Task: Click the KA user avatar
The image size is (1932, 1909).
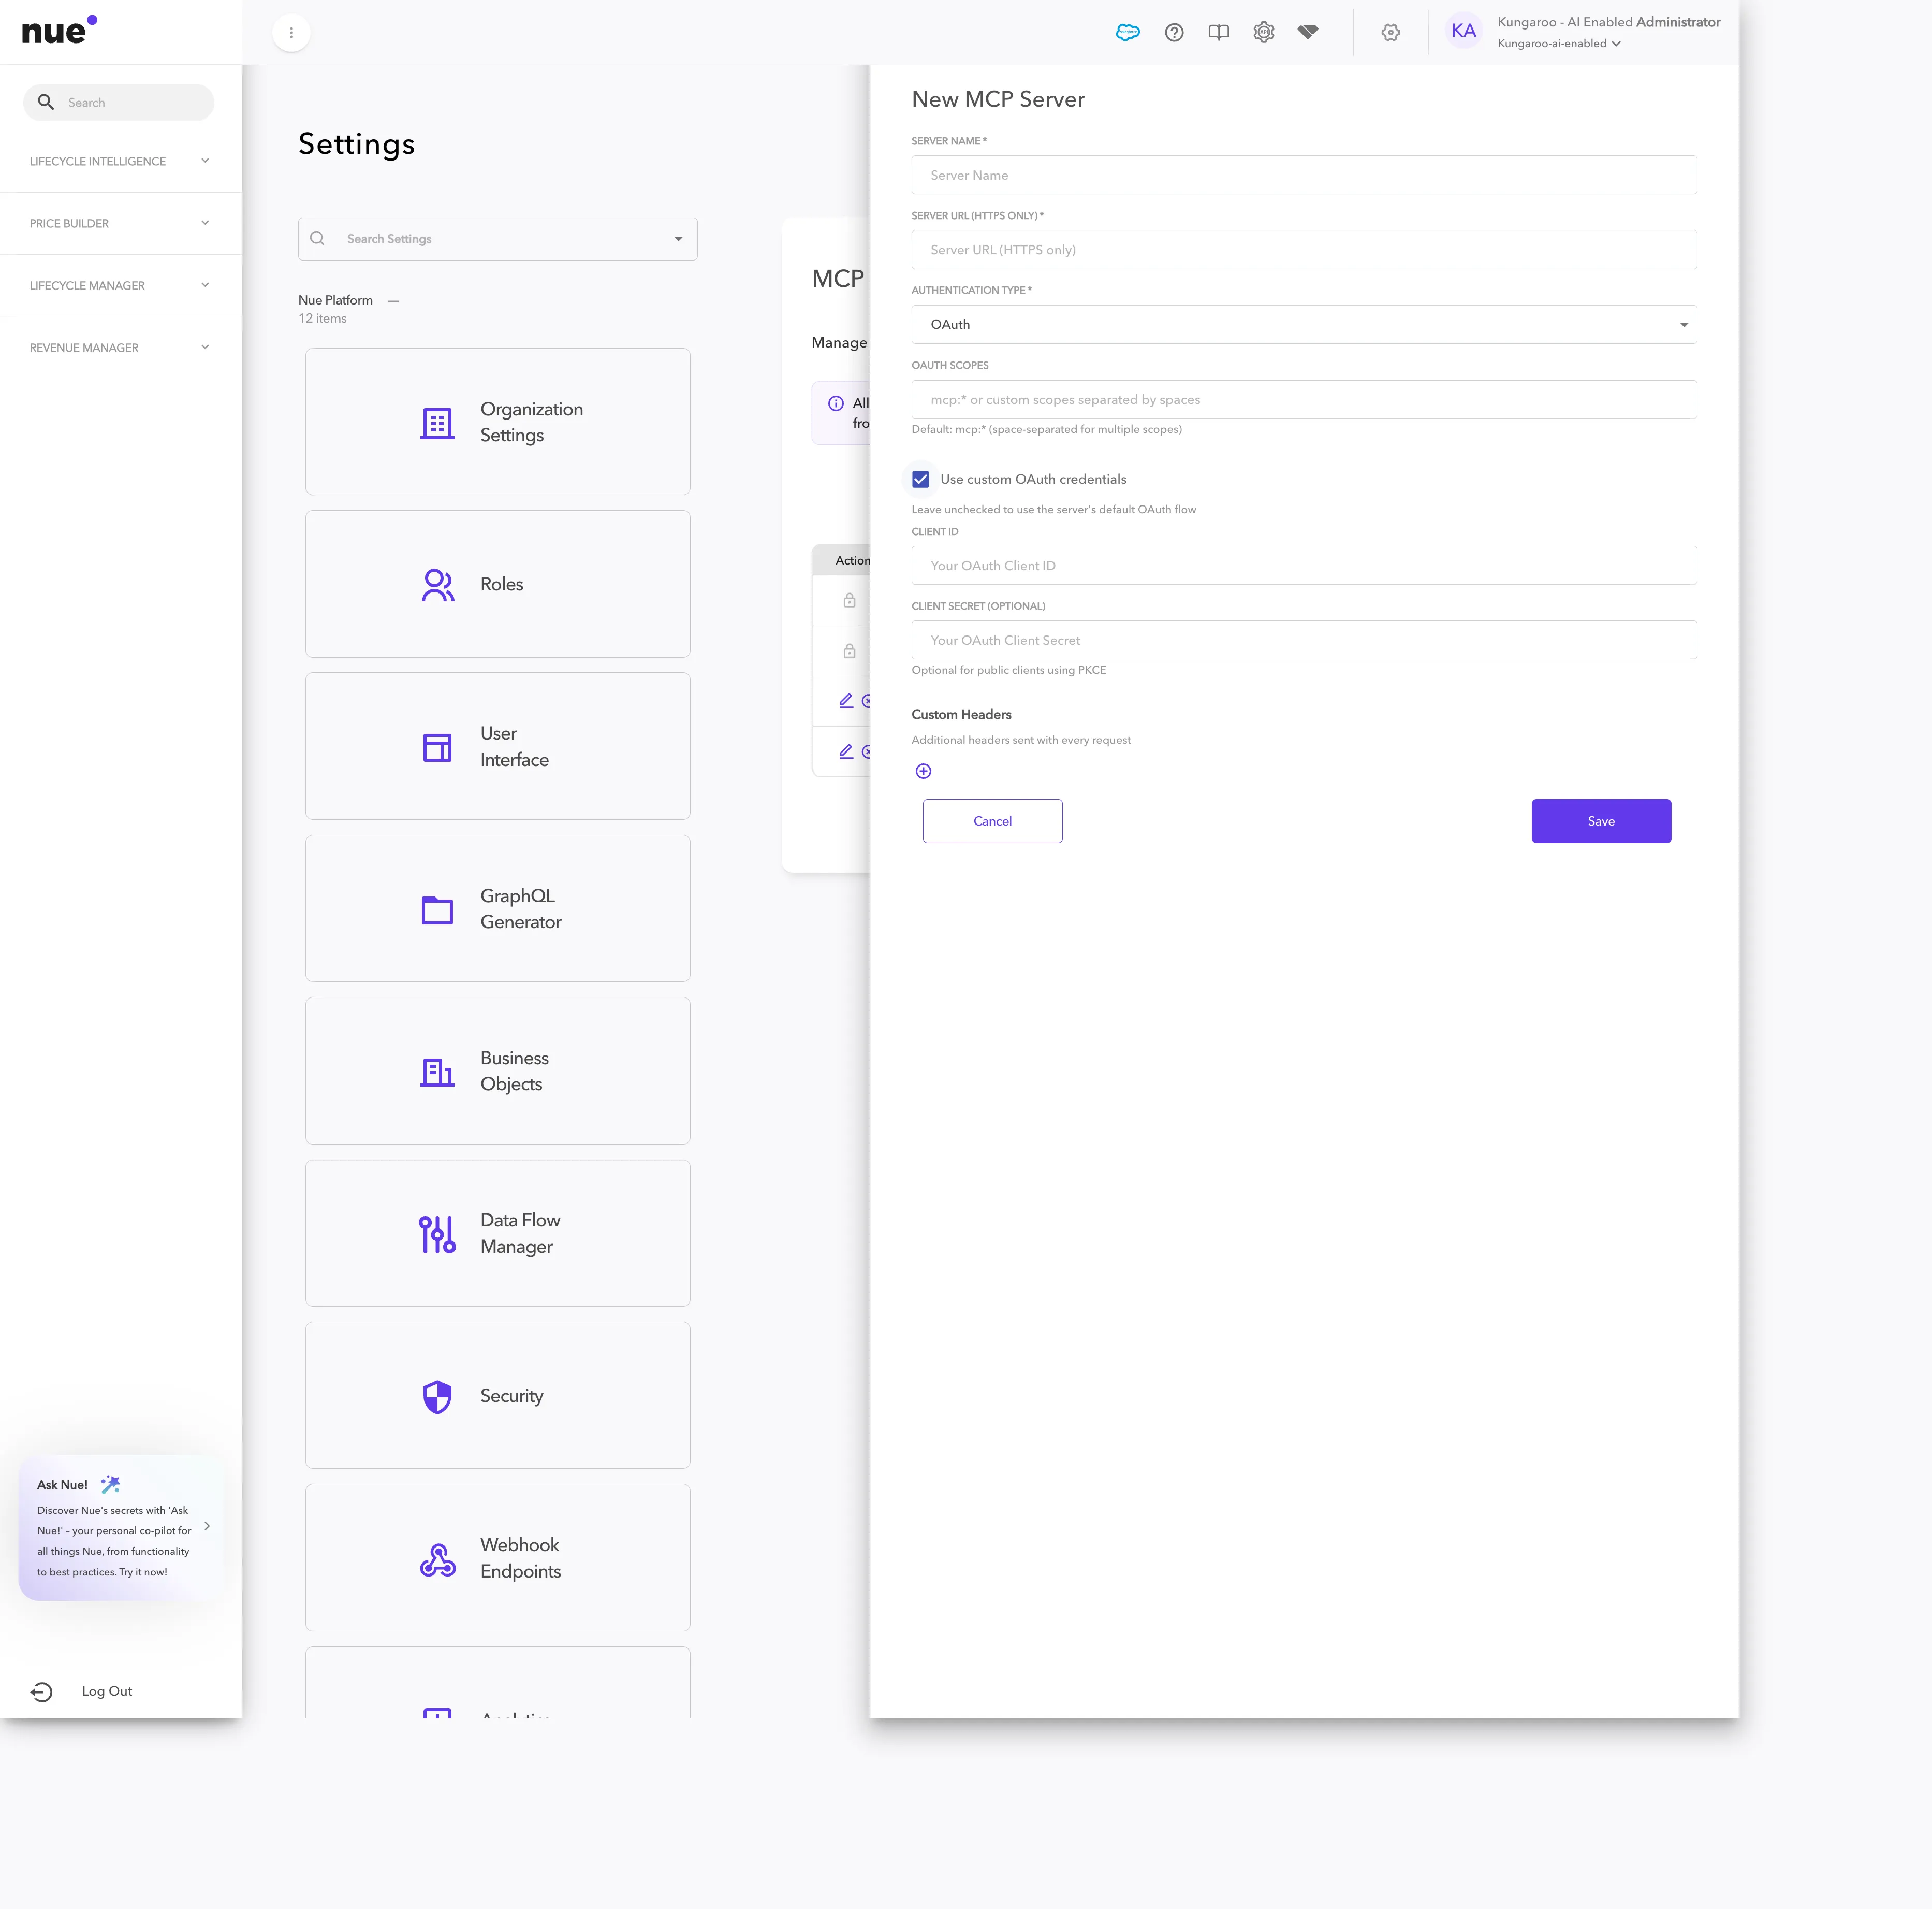Action: (1463, 31)
